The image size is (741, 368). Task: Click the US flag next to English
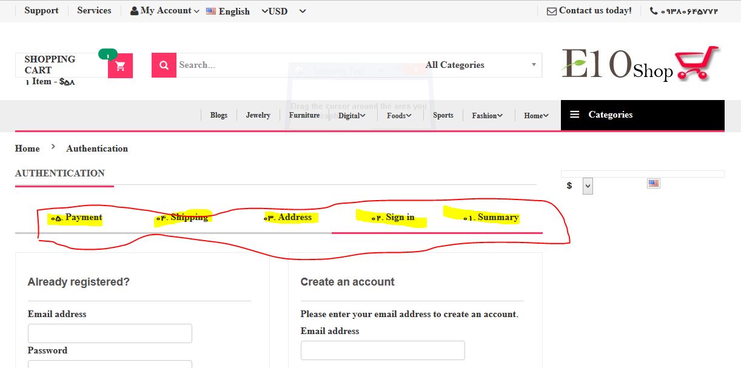point(211,11)
